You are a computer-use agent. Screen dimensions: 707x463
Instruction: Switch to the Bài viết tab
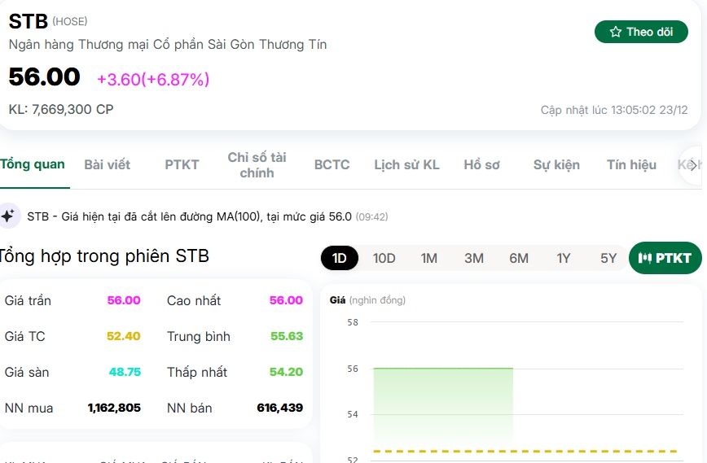(108, 165)
